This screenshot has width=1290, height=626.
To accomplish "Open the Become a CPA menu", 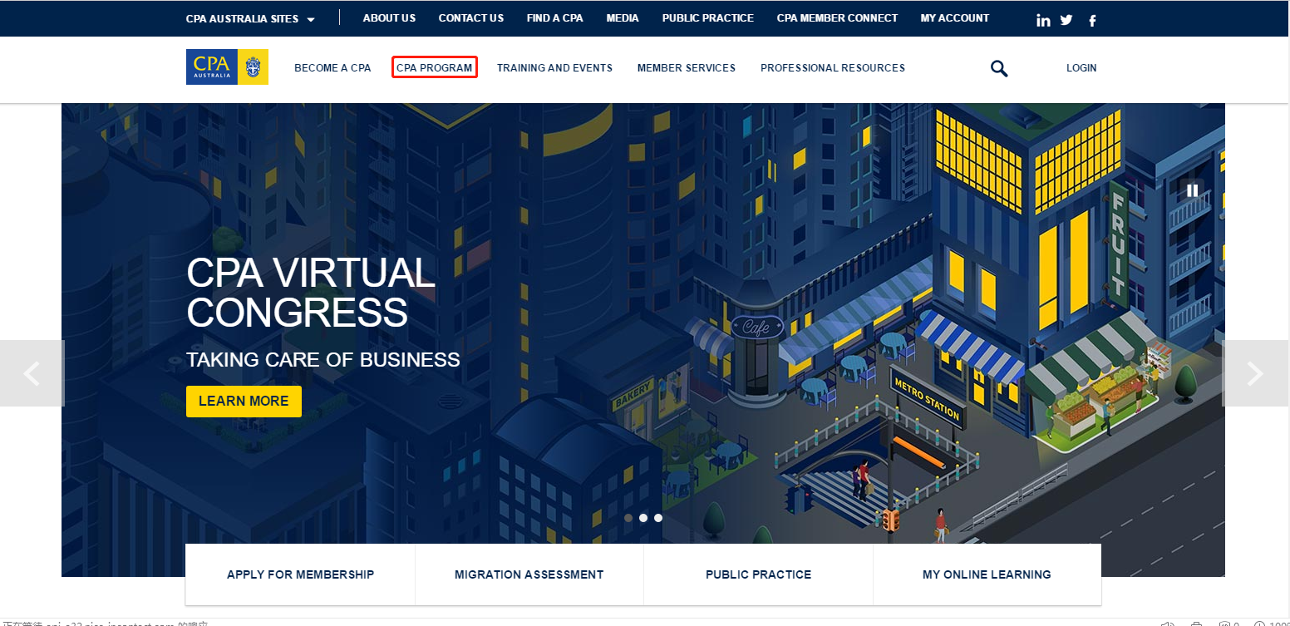I will tap(332, 68).
